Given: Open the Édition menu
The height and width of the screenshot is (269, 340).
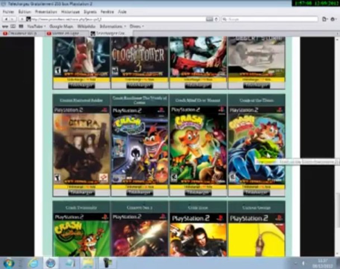Looking at the screenshot, I should (x=25, y=12).
